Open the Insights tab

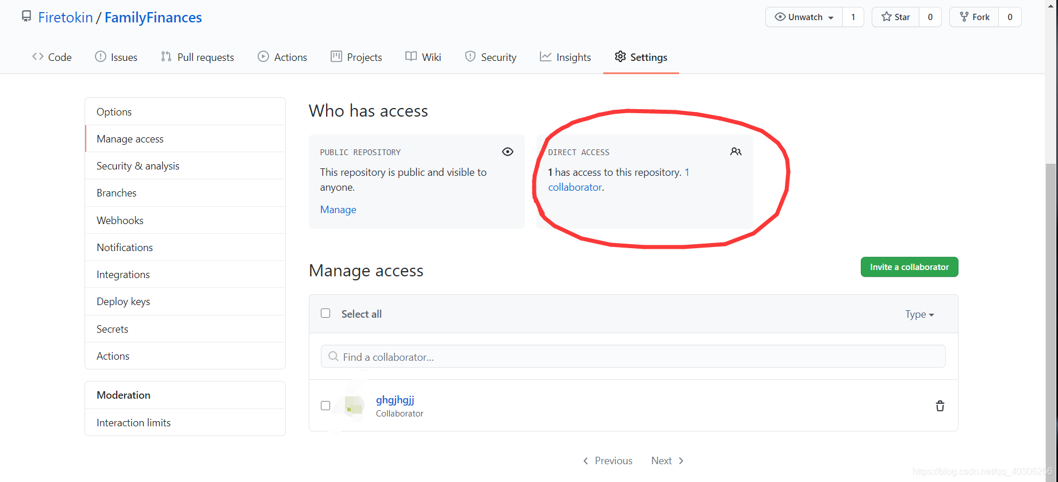[x=565, y=57]
